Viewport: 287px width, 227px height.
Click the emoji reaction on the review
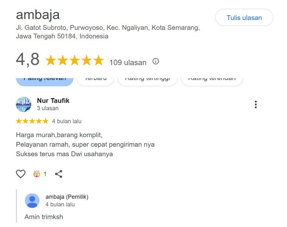pyautogui.click(x=37, y=174)
